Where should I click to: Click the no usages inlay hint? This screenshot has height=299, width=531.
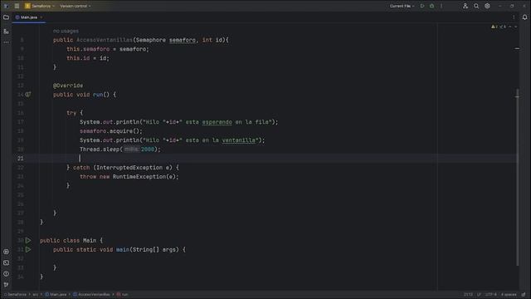pyautogui.click(x=66, y=31)
